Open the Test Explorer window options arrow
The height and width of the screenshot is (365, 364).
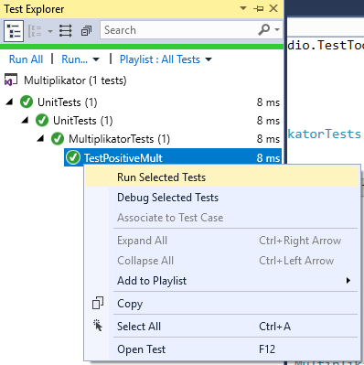243,8
